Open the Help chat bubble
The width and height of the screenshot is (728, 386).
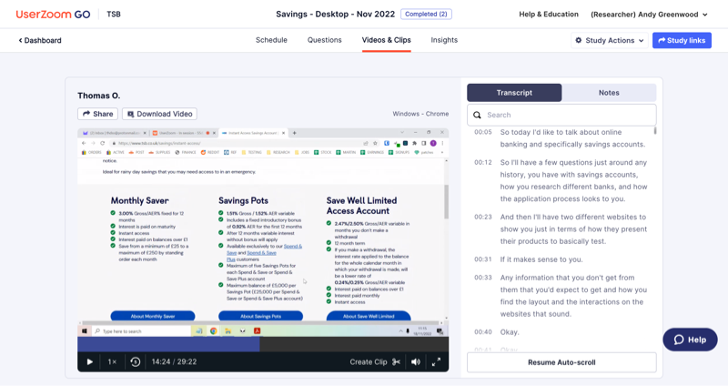point(690,340)
